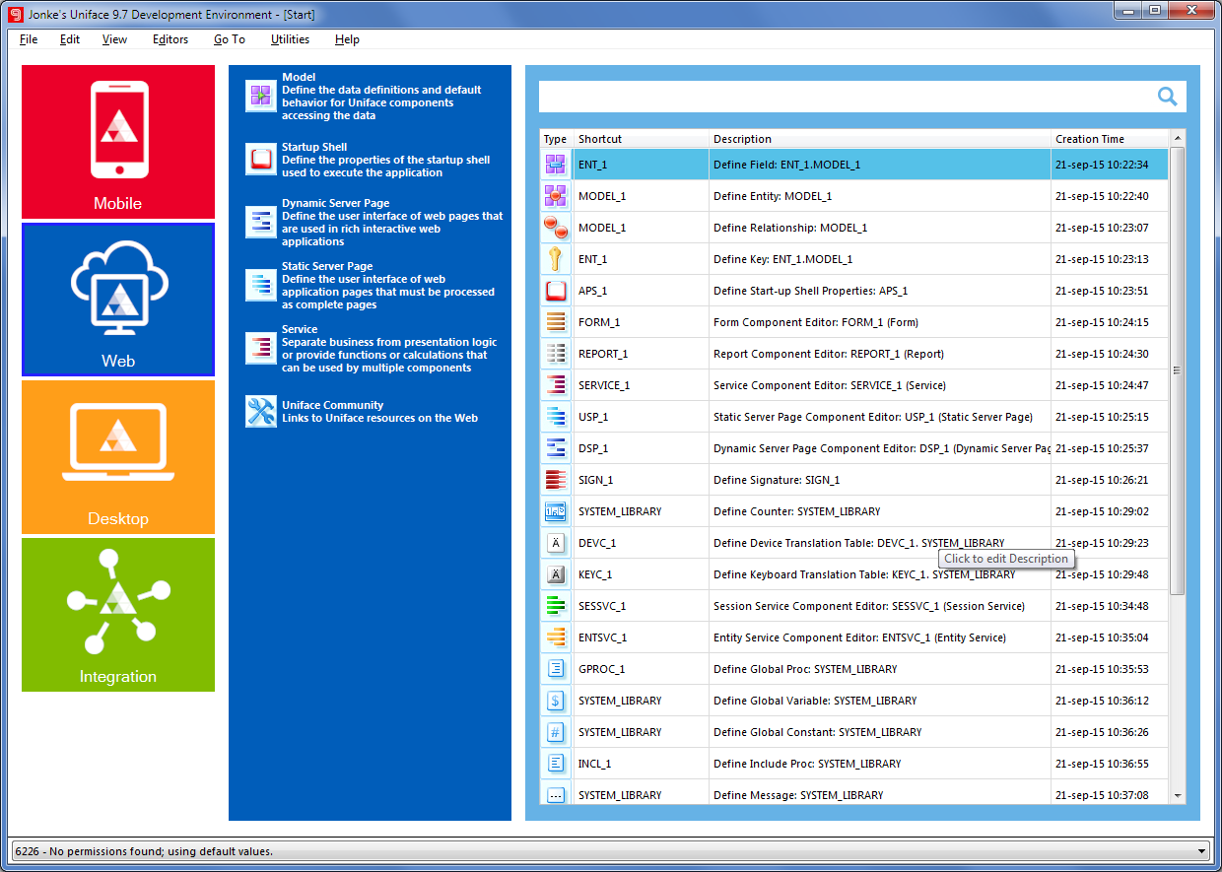Click inside the search input field
Image resolution: width=1222 pixels, height=872 pixels.
coord(838,97)
